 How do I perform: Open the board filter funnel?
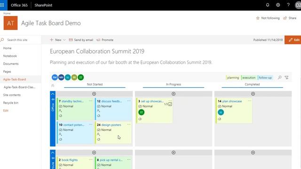click(x=286, y=77)
